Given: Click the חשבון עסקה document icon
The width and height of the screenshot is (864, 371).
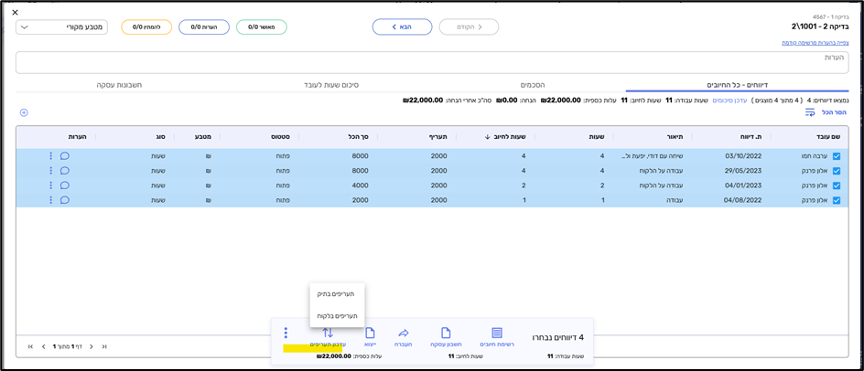Looking at the screenshot, I should point(446,334).
